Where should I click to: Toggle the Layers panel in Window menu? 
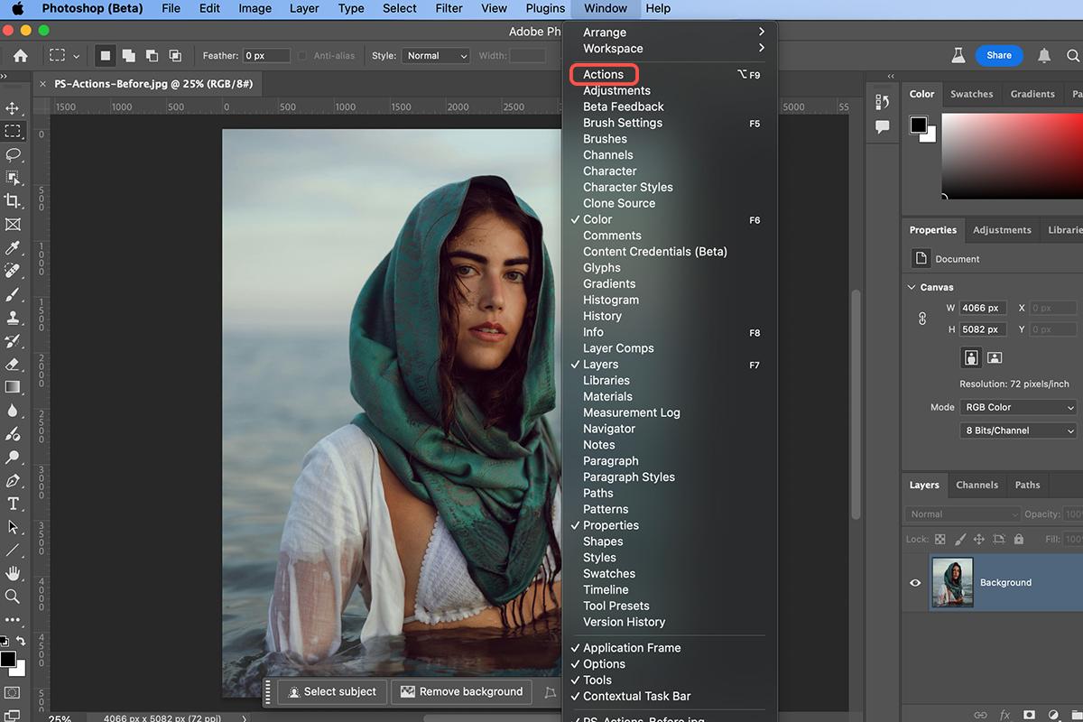click(x=601, y=365)
